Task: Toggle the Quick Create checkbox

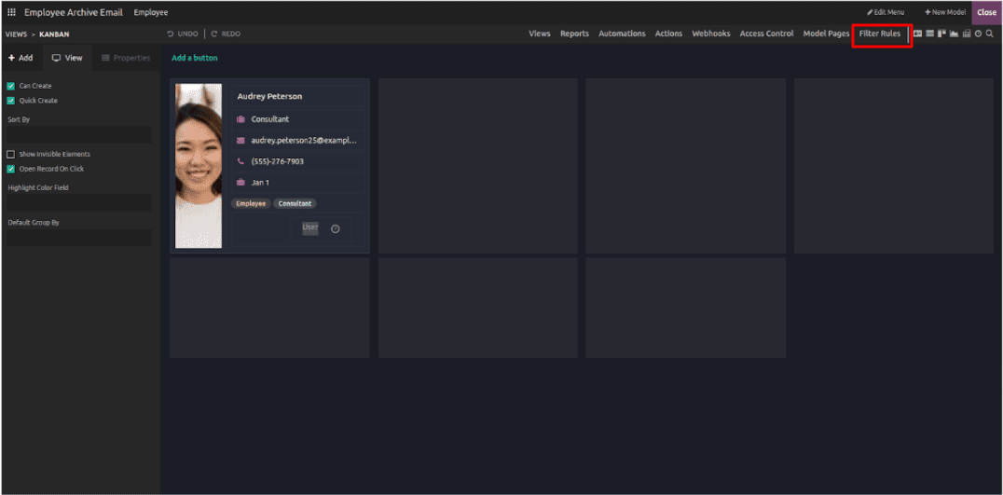Action: coord(11,101)
